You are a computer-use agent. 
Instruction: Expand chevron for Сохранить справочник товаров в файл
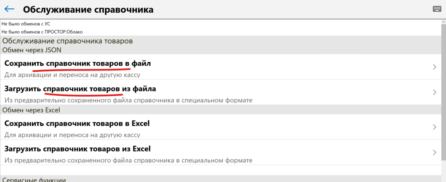(x=434, y=67)
